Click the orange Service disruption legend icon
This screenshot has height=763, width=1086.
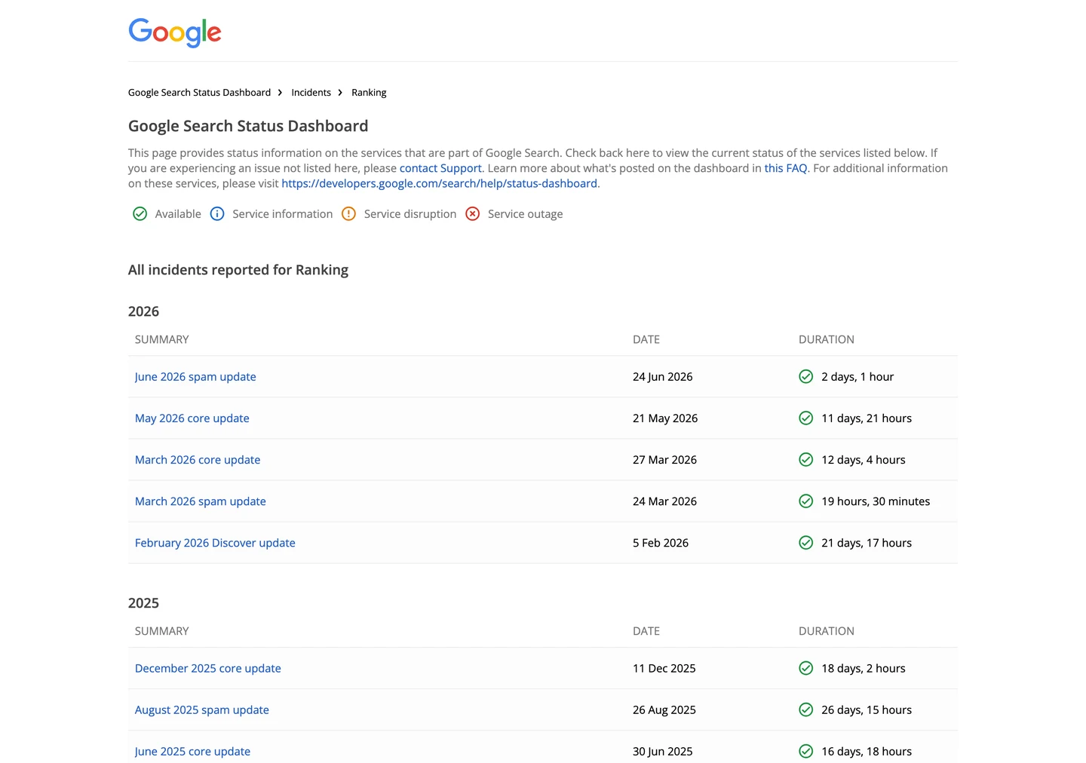tap(348, 214)
